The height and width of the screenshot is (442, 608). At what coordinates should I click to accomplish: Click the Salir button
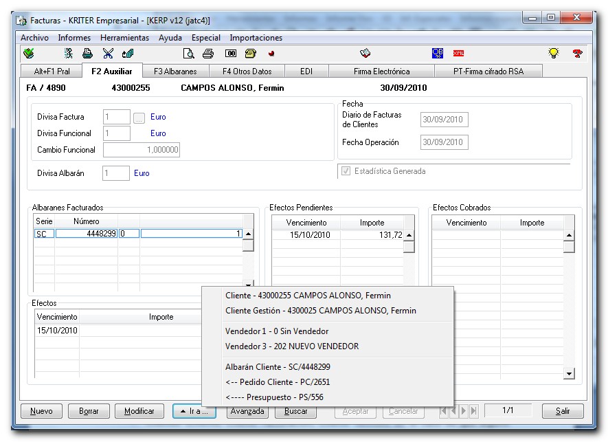pos(563,411)
